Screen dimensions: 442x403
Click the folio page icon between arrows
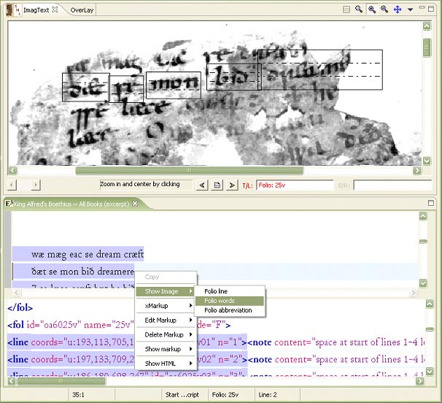pos(217,185)
